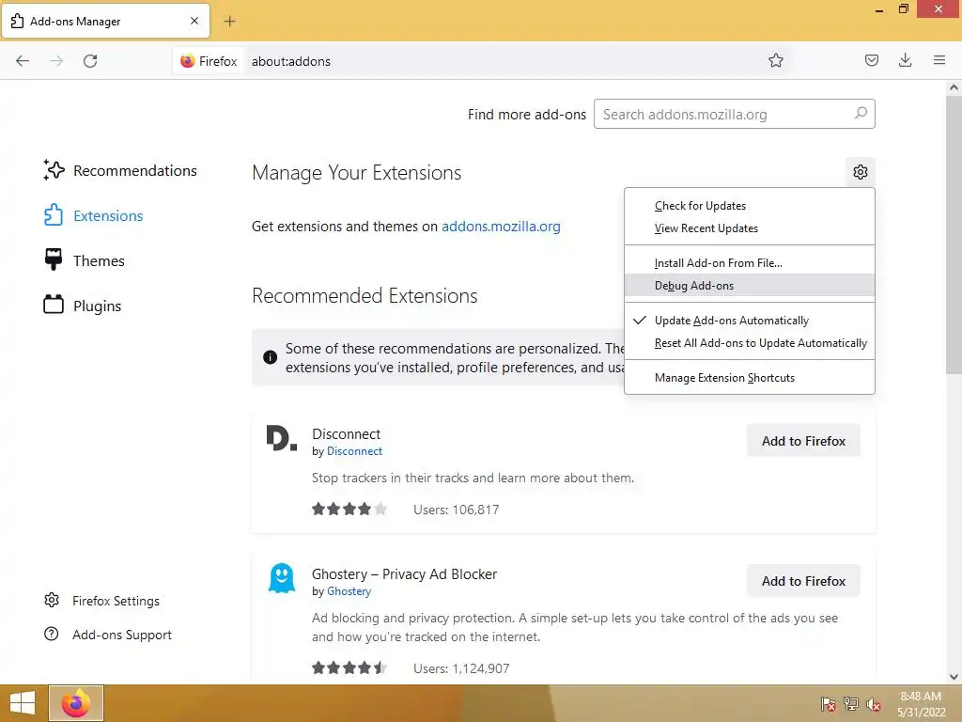Image resolution: width=962 pixels, height=722 pixels.
Task: Switch to the Themes category
Action: coord(84,261)
